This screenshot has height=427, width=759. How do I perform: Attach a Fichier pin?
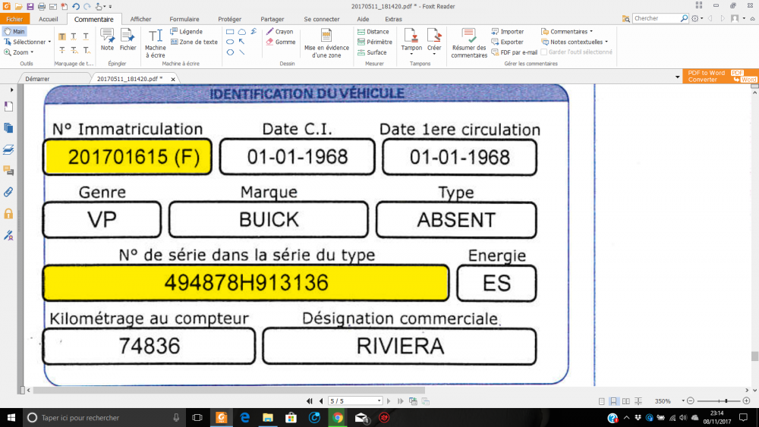pyautogui.click(x=128, y=39)
